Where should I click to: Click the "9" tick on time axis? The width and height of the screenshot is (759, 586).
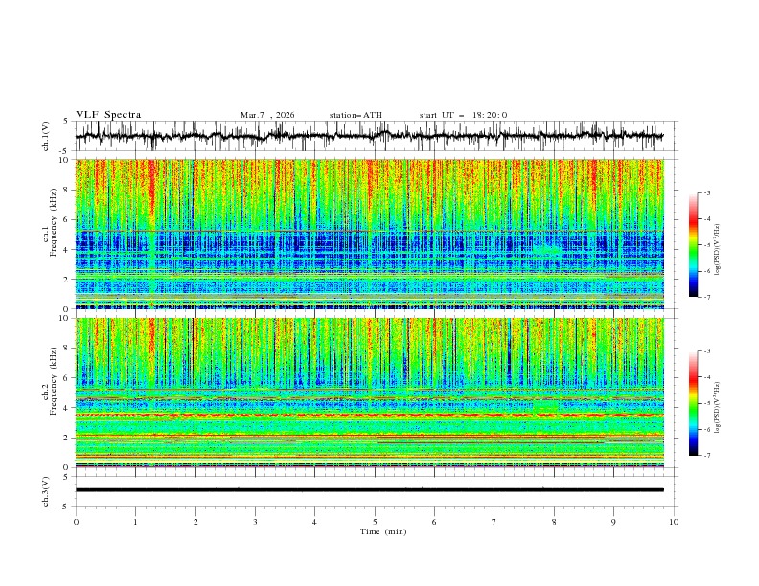(613, 522)
